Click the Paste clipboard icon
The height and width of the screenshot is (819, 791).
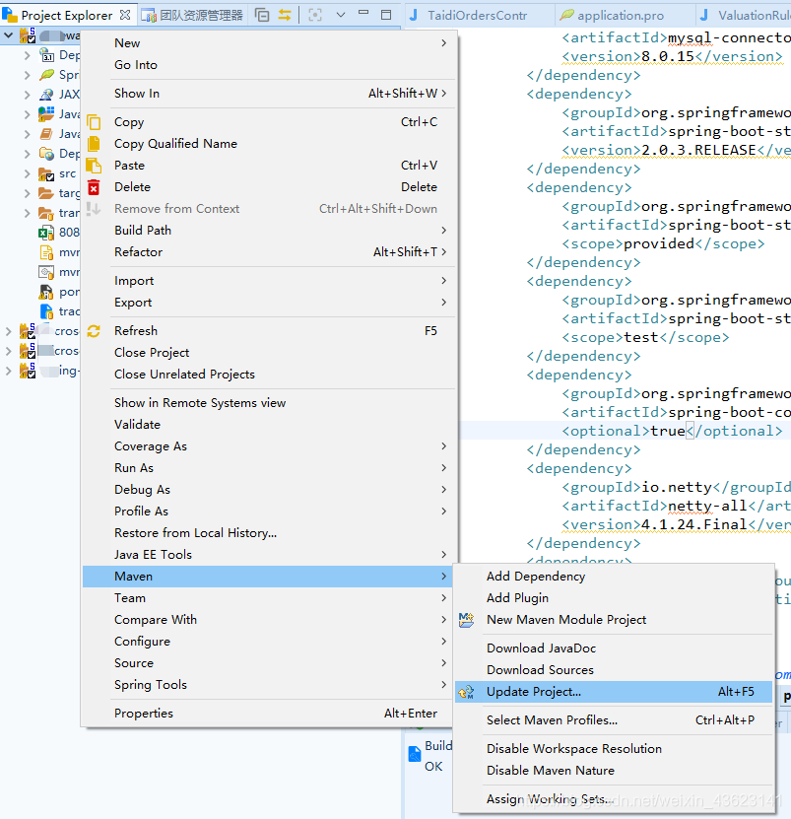pos(94,166)
